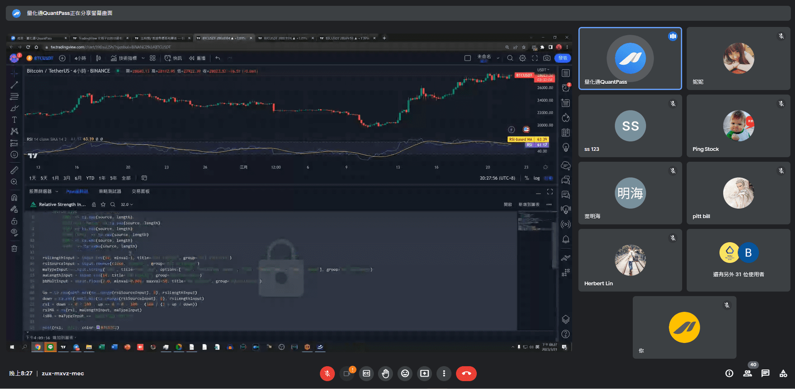
Task: Select the brush drawing tool
Action: click(14, 108)
